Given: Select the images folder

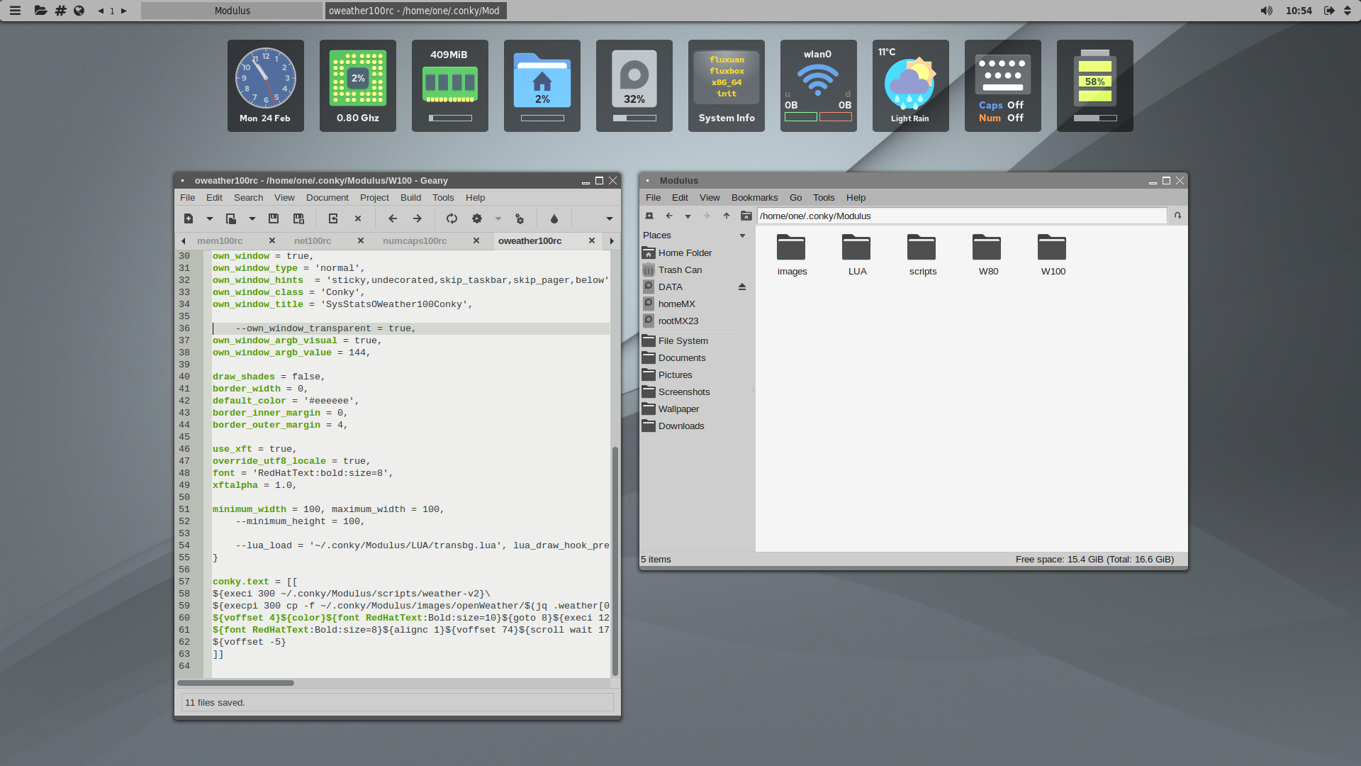Looking at the screenshot, I should click(792, 255).
